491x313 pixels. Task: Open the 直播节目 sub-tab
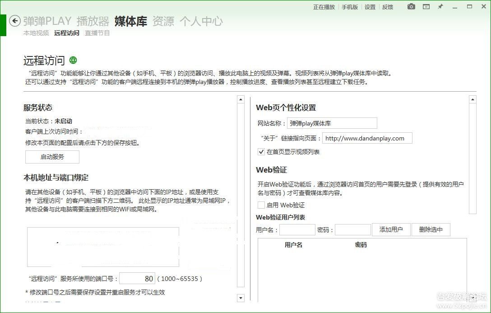tap(97, 33)
